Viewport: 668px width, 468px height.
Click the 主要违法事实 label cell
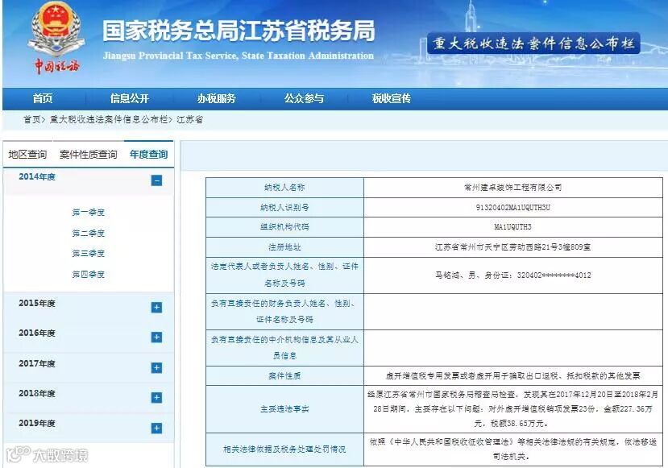(284, 409)
